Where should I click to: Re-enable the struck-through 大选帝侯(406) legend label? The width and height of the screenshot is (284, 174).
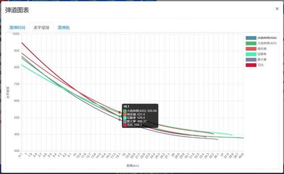[267, 38]
